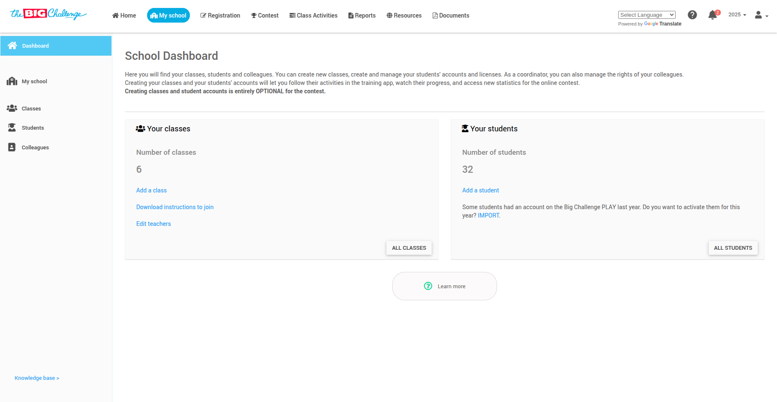Open the Reports menu item
777x402 pixels.
(362, 15)
